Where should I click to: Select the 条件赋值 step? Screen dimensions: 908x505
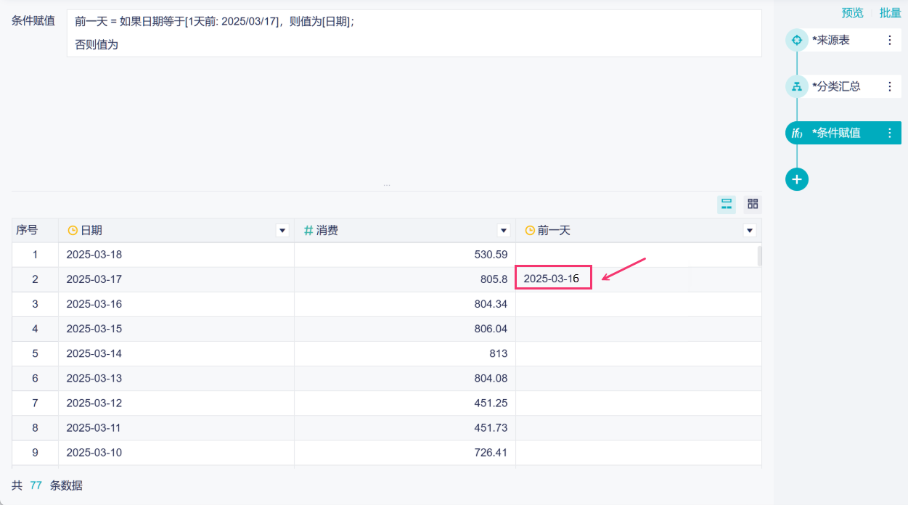pos(843,133)
